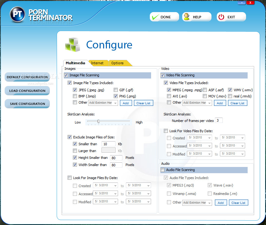Minimize the Porn Terminator window
266x225 pixels.
coord(242,3)
